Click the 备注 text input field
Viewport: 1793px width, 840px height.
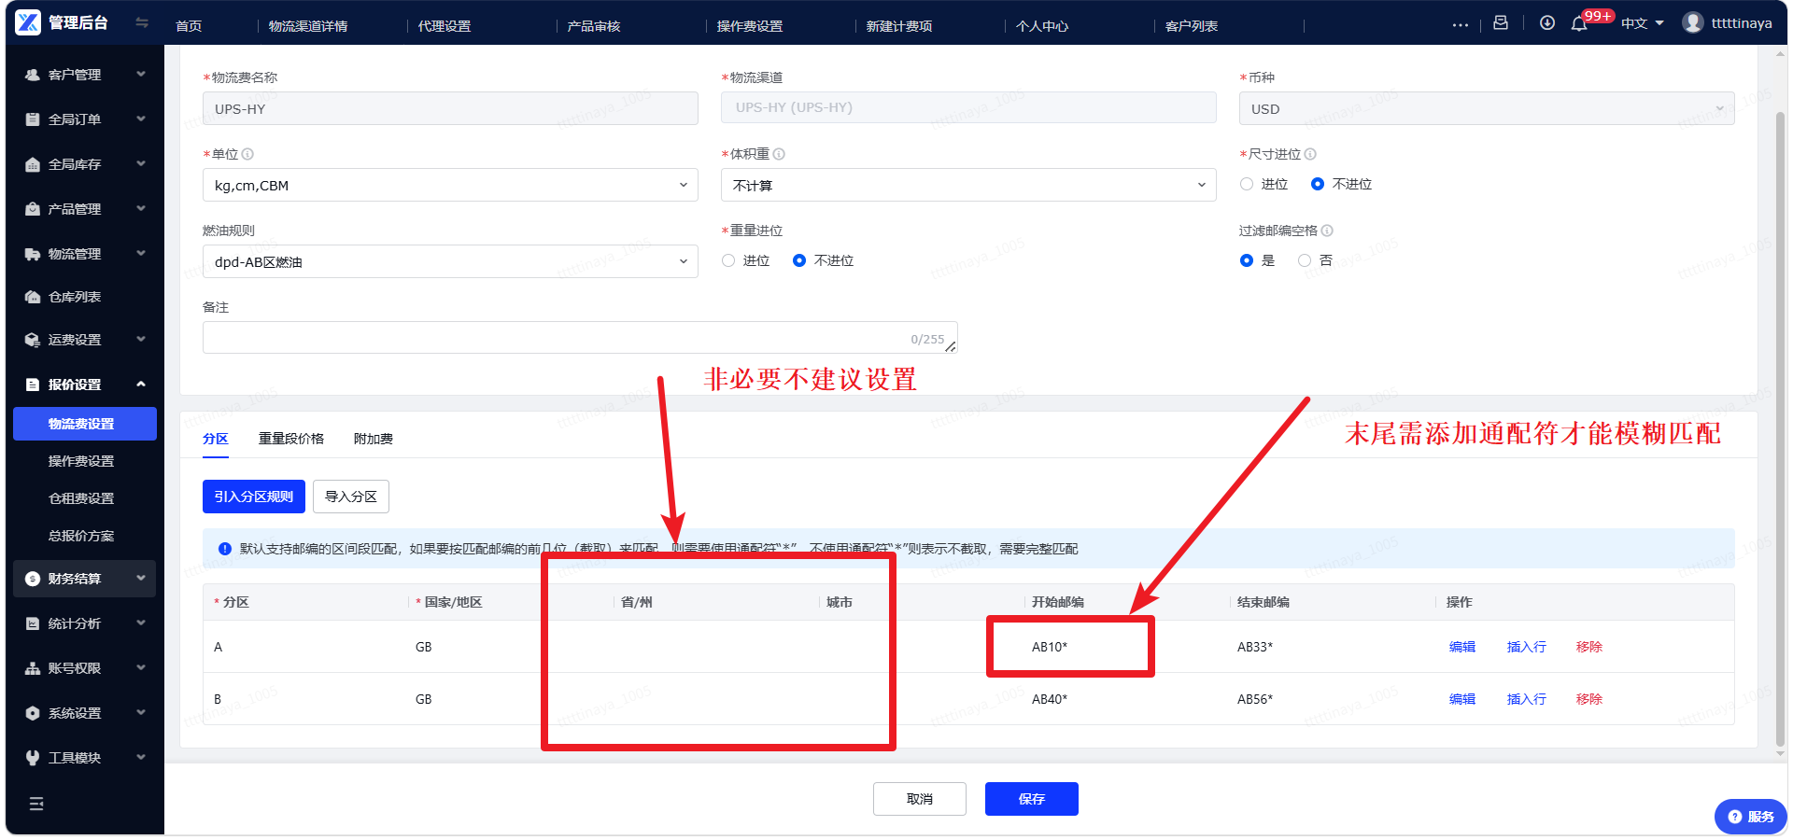click(x=580, y=338)
